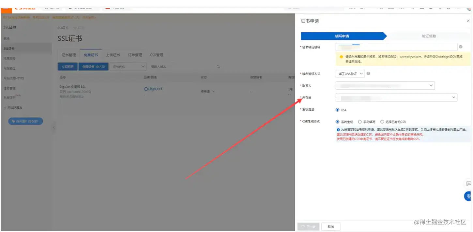The image size is (473, 232).
Task: Expand the 所在地 location dropdown
Action: 453,97
